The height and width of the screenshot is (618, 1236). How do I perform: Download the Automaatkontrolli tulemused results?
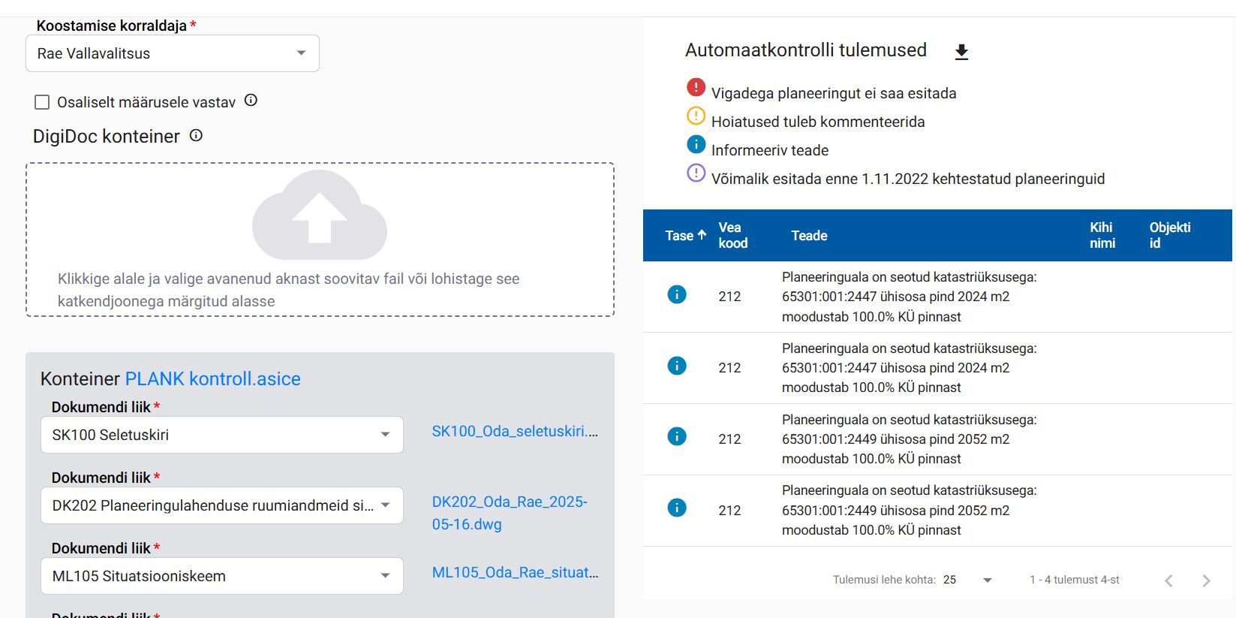961,52
